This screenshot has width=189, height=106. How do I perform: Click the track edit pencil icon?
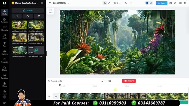pos(56,96)
